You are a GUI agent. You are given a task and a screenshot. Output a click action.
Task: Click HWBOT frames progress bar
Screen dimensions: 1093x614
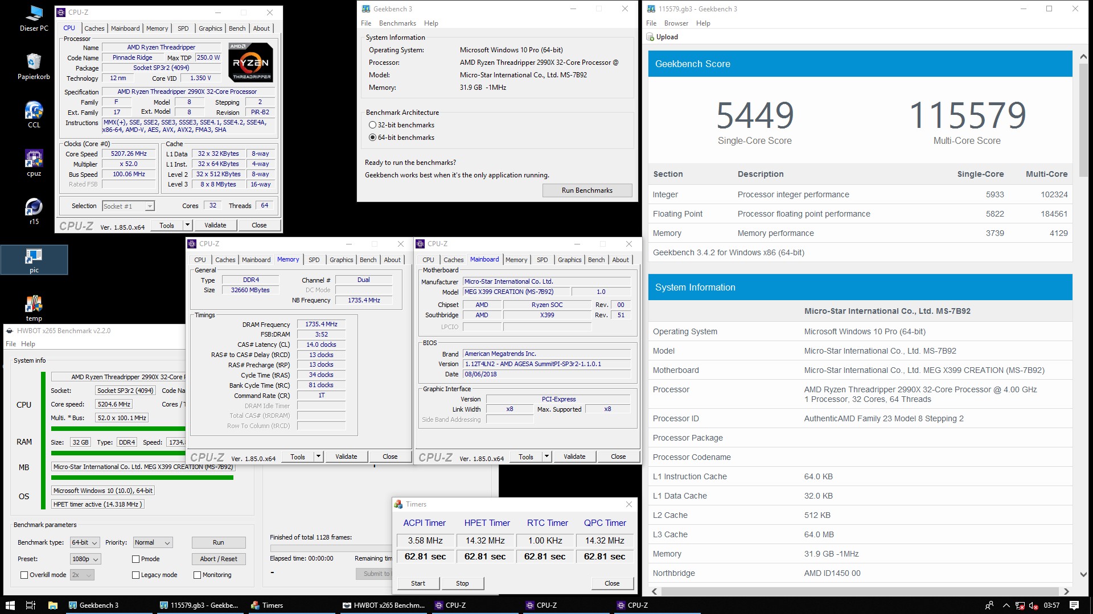pos(330,549)
